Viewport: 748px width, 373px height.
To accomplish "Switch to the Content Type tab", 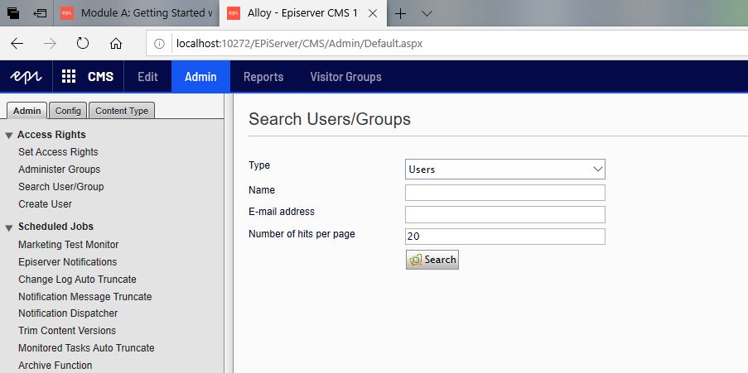I will pos(122,111).
